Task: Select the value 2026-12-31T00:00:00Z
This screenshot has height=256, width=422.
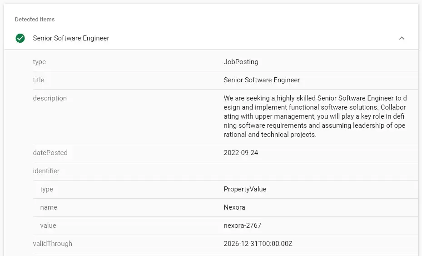Action: 258,244
